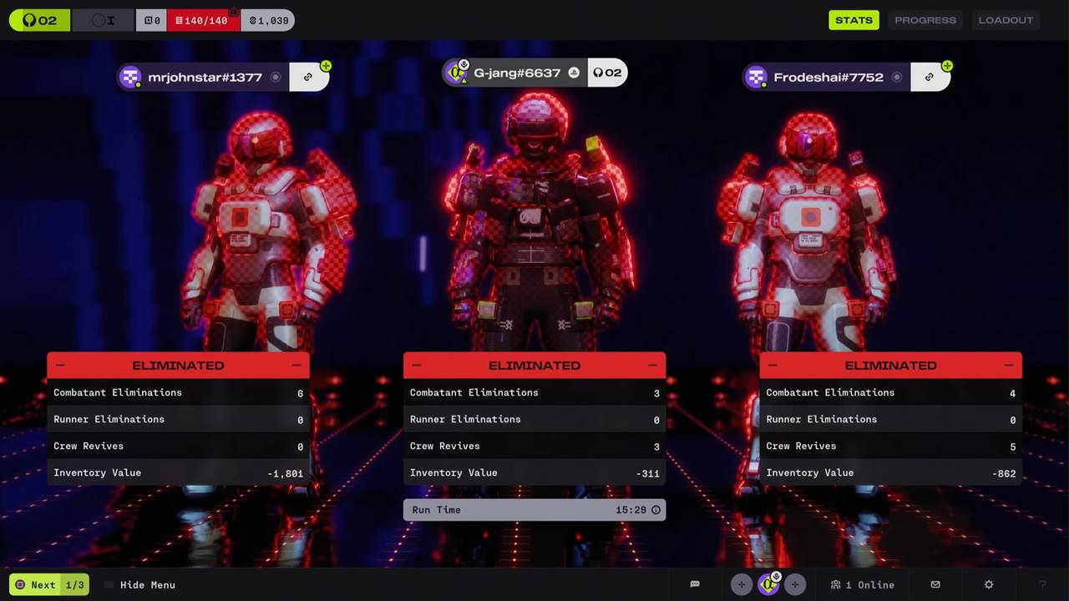Click G-jang#6637 player emblem avatar
The height and width of the screenshot is (601, 1069).
456,73
